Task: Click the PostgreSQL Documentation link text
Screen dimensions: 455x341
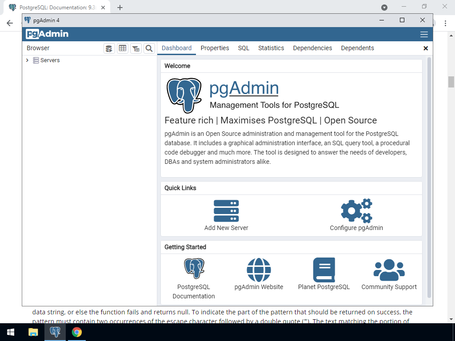Action: 194,291
